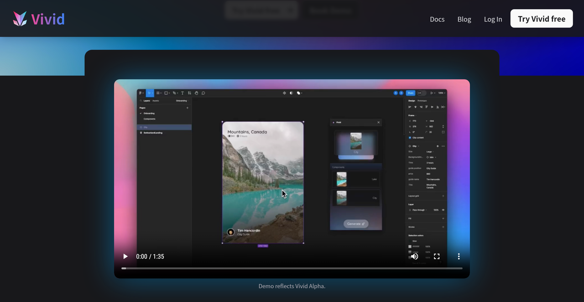Click the ellipsis icon in the City component row

click(443, 146)
